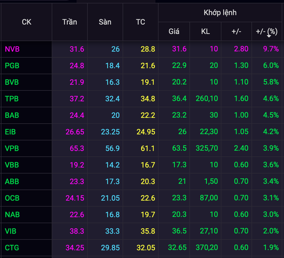284x258 pixels.
Task: Select the BVB ticker symbol
Action: pyautogui.click(x=12, y=82)
